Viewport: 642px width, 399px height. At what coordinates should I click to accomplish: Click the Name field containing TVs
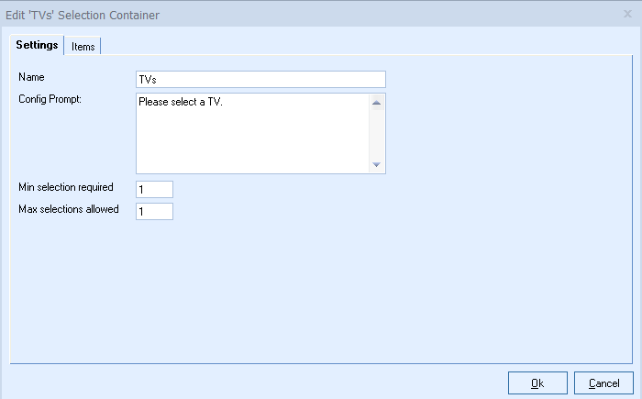coord(260,79)
